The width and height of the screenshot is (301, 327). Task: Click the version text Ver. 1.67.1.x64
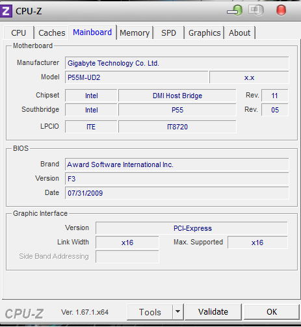85,312
